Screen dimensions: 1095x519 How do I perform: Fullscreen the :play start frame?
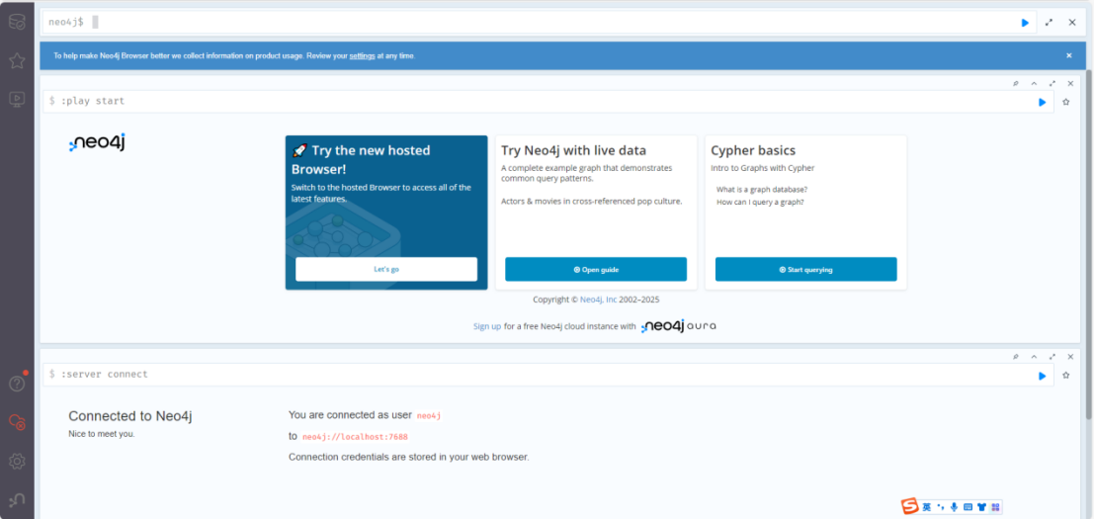coord(1053,83)
